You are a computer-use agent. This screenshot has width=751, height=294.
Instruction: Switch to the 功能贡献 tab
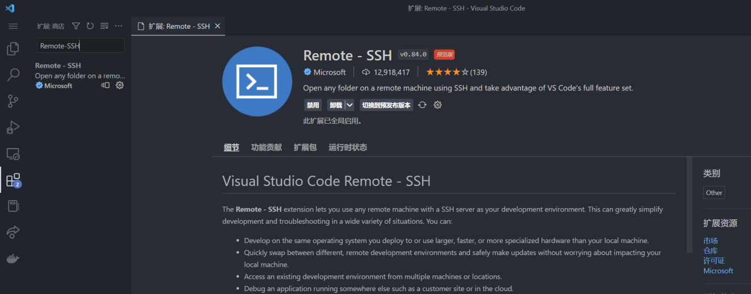pyautogui.click(x=266, y=148)
